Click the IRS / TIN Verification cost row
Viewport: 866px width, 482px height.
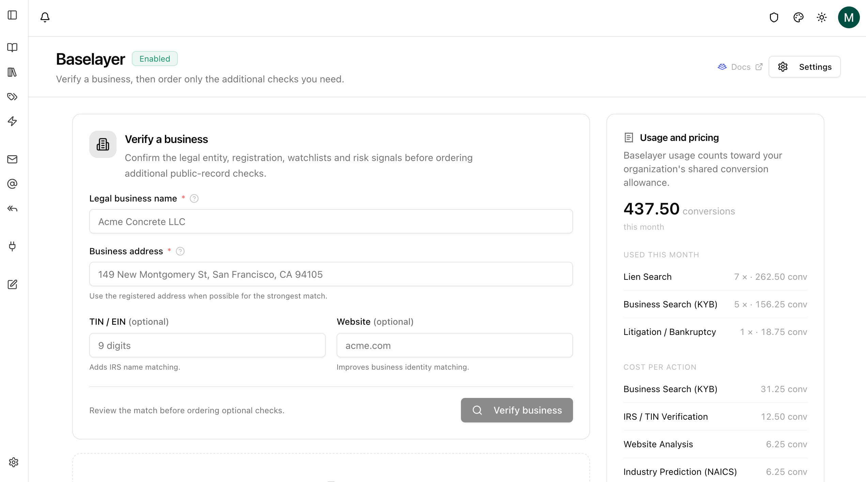715,417
